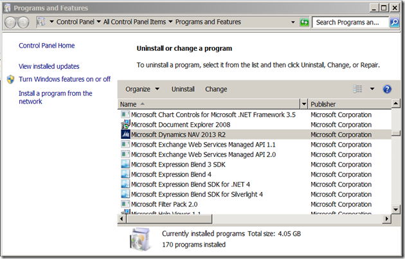This screenshot has width=405, height=259.
Task: Open the Organize dropdown menu
Action: point(142,89)
